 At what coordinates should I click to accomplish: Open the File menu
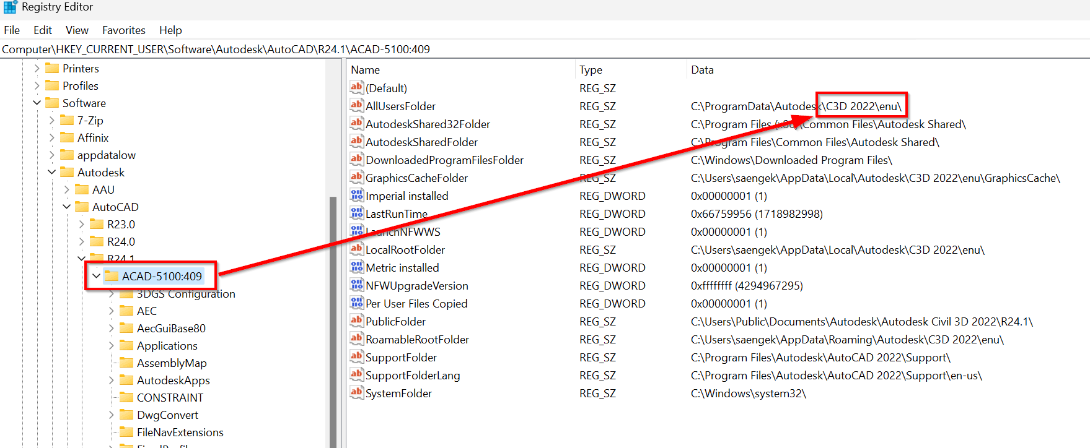(12, 30)
